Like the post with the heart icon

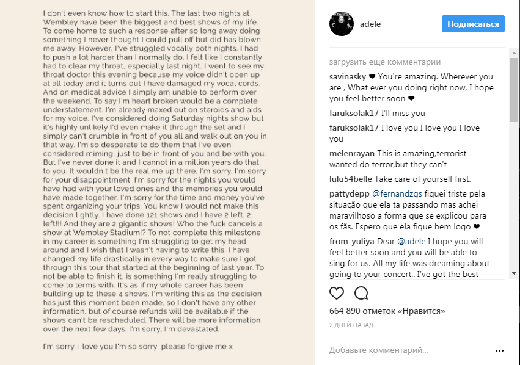tap(337, 293)
